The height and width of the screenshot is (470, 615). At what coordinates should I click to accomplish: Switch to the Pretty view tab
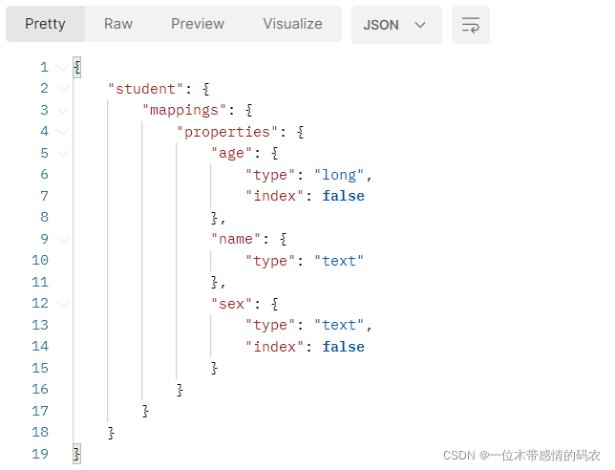pyautogui.click(x=45, y=24)
